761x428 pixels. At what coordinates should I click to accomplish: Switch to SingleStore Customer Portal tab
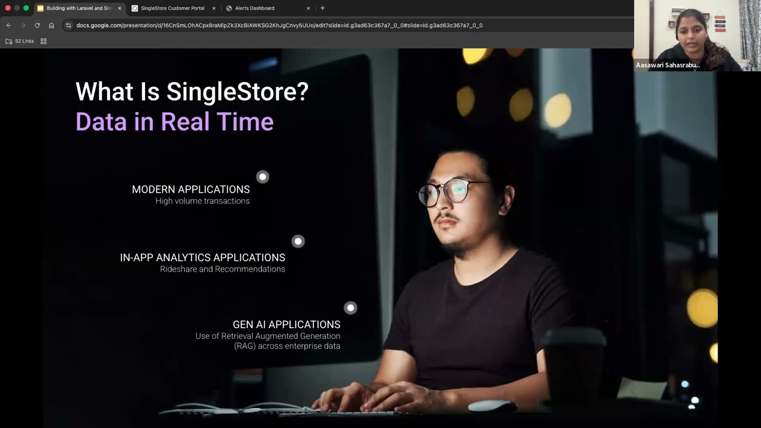point(172,8)
